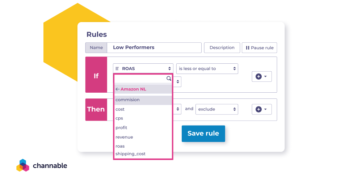Click the Save rule button

[x=203, y=134]
